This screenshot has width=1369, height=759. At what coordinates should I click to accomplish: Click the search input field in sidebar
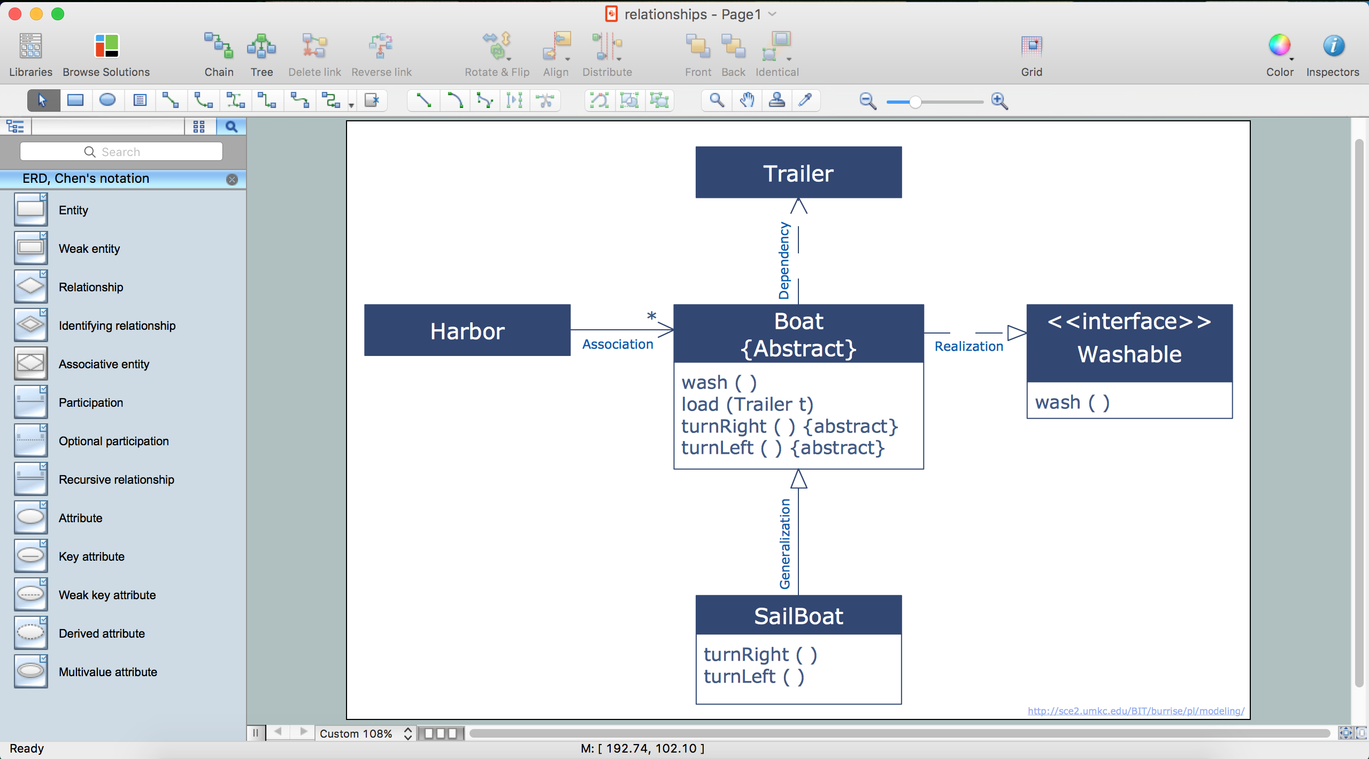point(121,152)
